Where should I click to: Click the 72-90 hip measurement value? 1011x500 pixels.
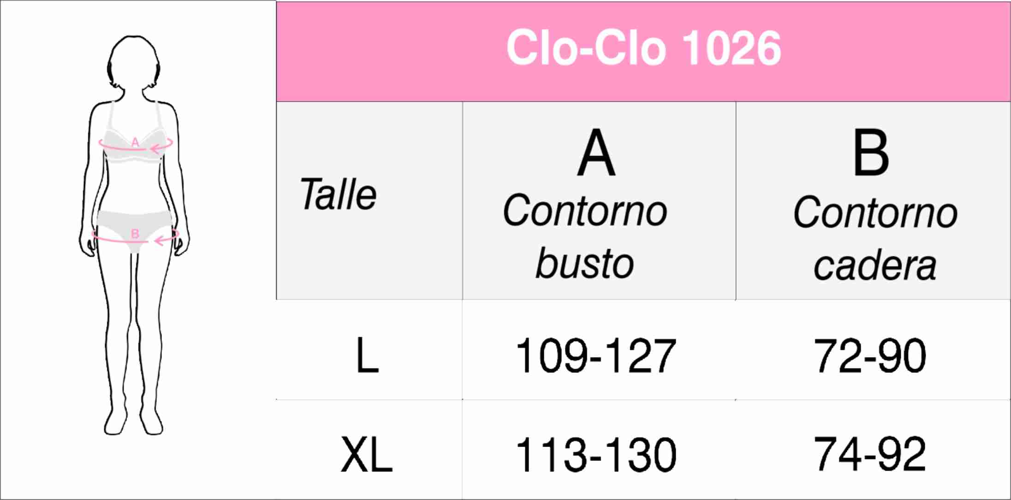[870, 355]
